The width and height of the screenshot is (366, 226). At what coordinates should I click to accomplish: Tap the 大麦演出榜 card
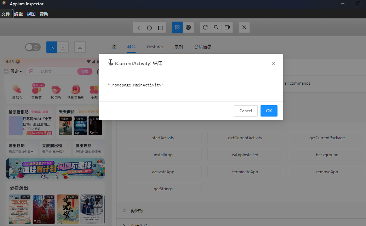[x=55, y=148]
